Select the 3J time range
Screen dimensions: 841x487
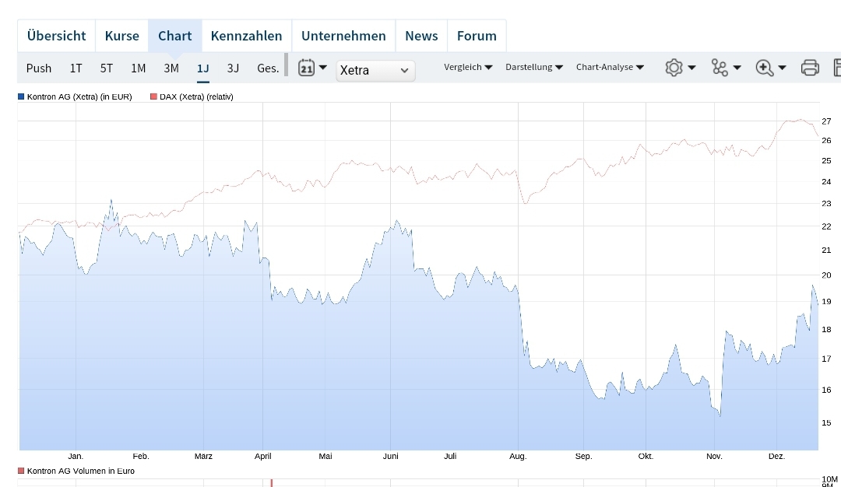233,68
